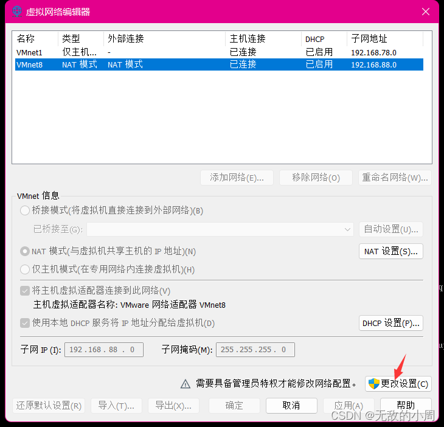The width and height of the screenshot is (444, 427).
Task: Choose the 仅主机模式 radio option
Action: (25, 269)
